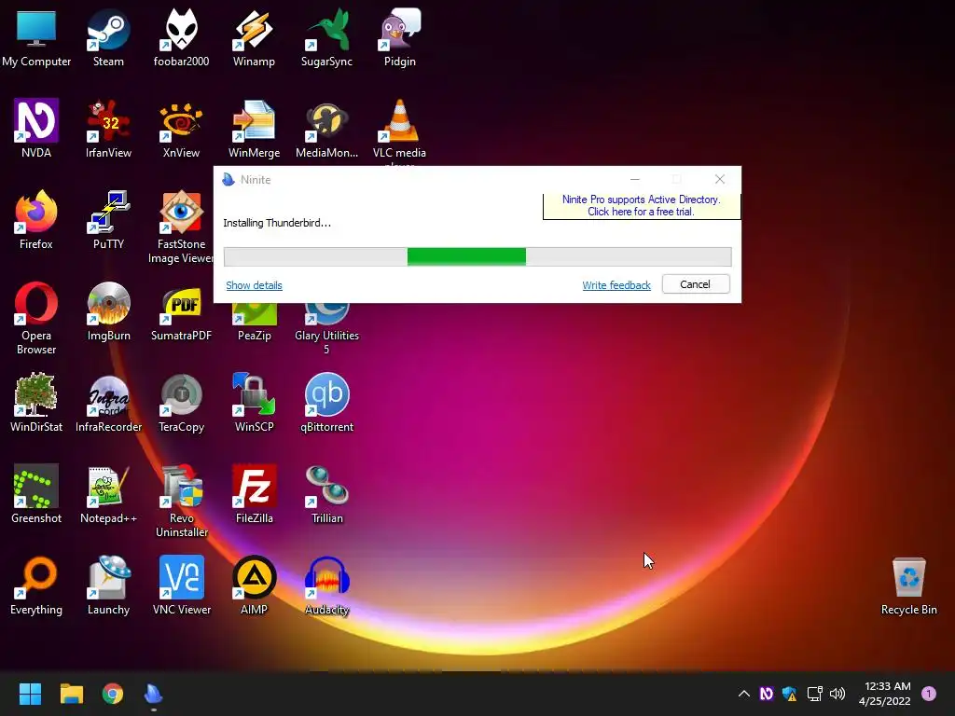This screenshot has width=955, height=716.
Task: Click the Glary Utilities 5 icon
Action: click(326, 329)
